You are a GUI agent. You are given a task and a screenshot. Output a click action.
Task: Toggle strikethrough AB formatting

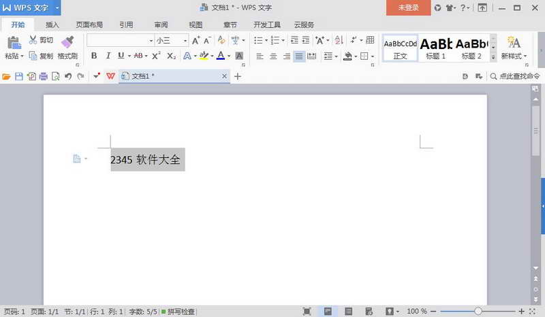pos(138,56)
